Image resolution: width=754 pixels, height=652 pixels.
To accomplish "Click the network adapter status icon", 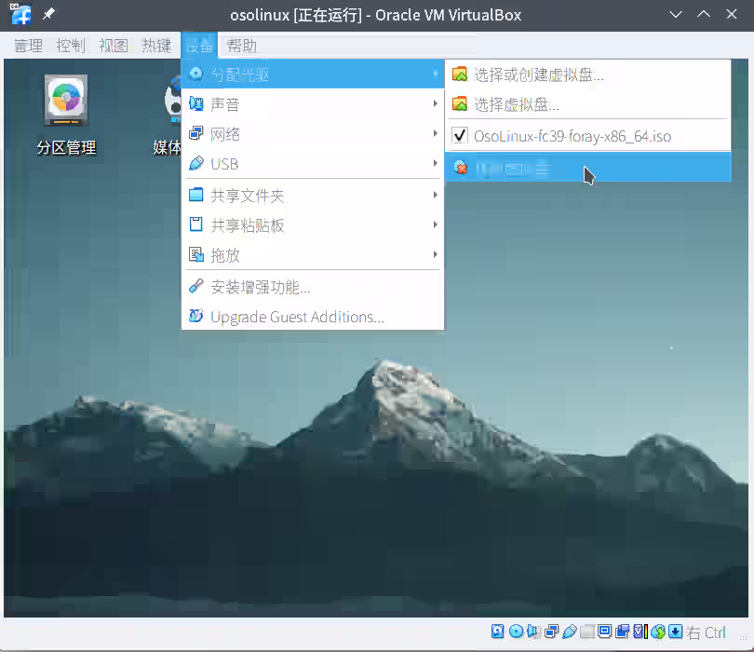I will click(x=551, y=631).
